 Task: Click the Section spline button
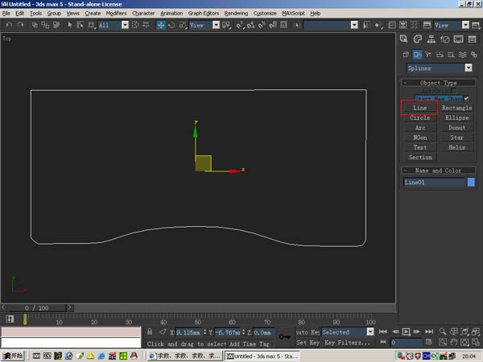[420, 157]
